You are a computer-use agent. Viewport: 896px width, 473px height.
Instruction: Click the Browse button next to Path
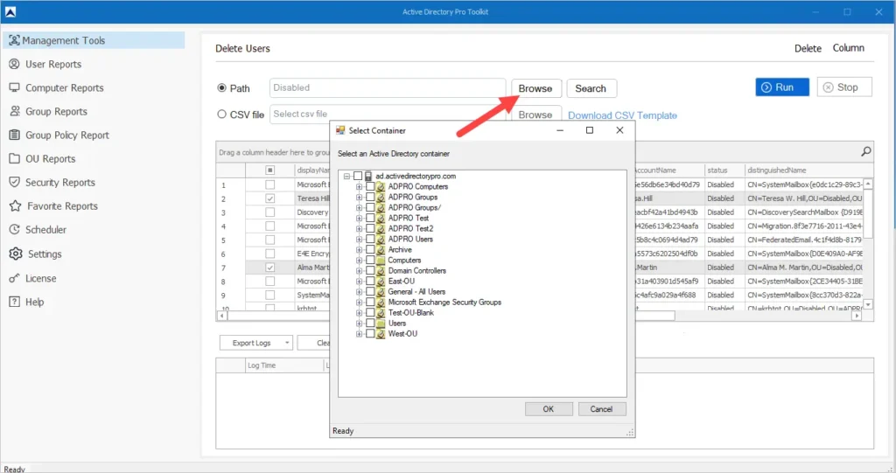535,88
